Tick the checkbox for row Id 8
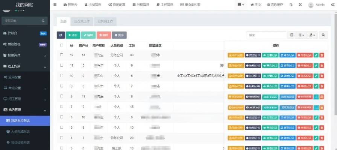This screenshot has width=337, height=150. 62,96
